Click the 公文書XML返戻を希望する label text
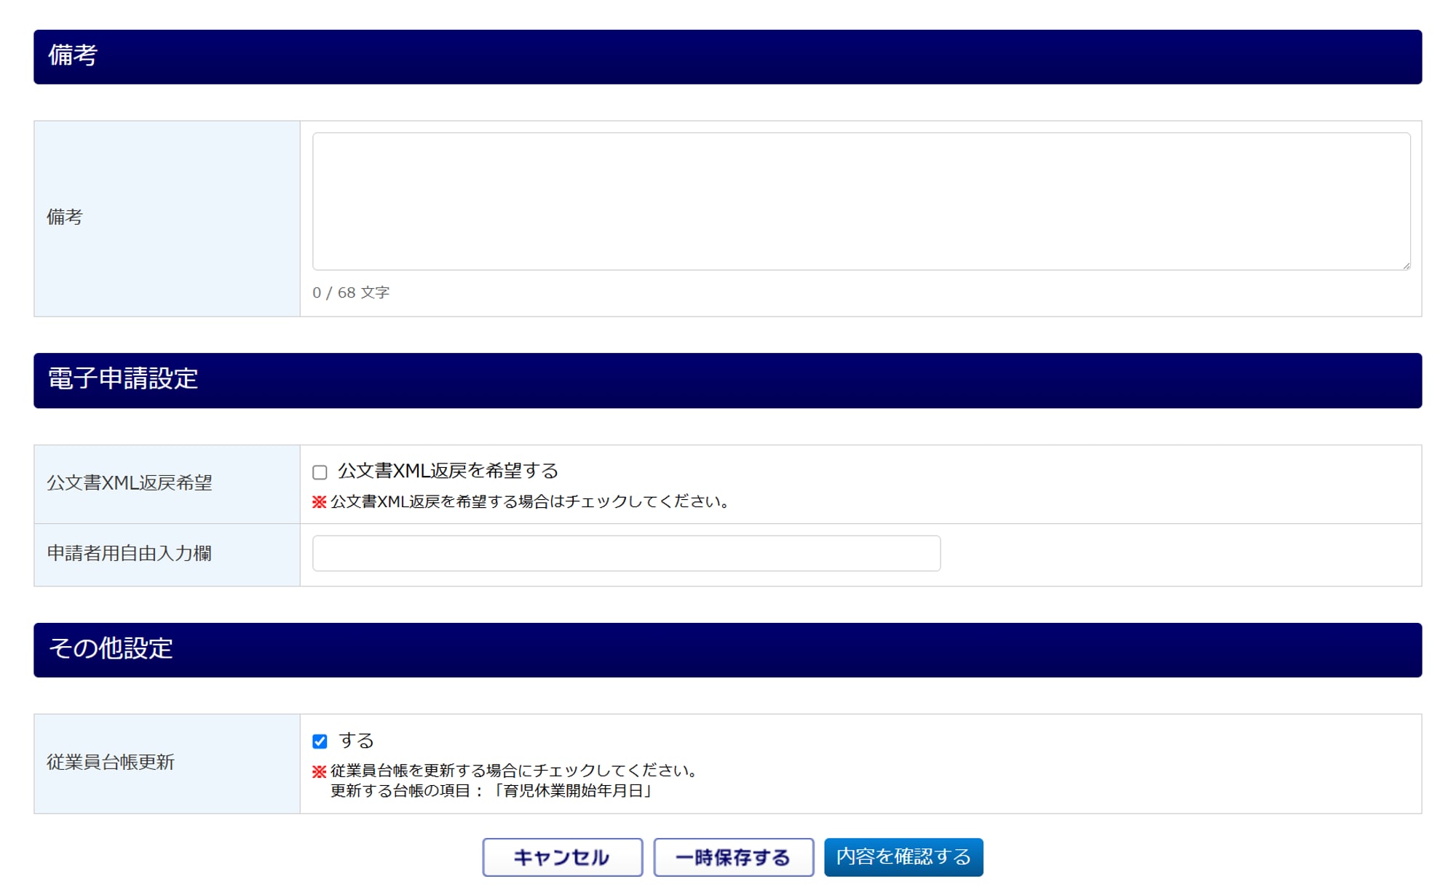Image resolution: width=1456 pixels, height=895 pixels. point(448,472)
